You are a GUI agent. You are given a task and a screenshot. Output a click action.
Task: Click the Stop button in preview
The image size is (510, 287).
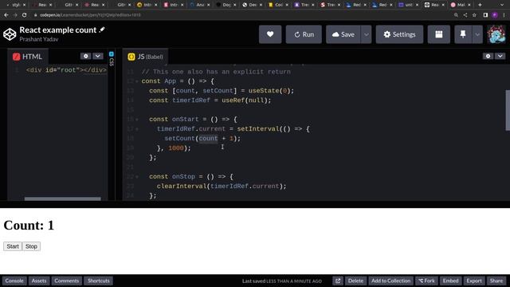(x=31, y=246)
